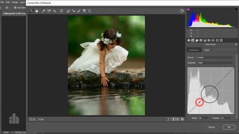Cycle before/after view with Y icon
This screenshot has width=239, height=134.
pyautogui.click(x=168, y=119)
